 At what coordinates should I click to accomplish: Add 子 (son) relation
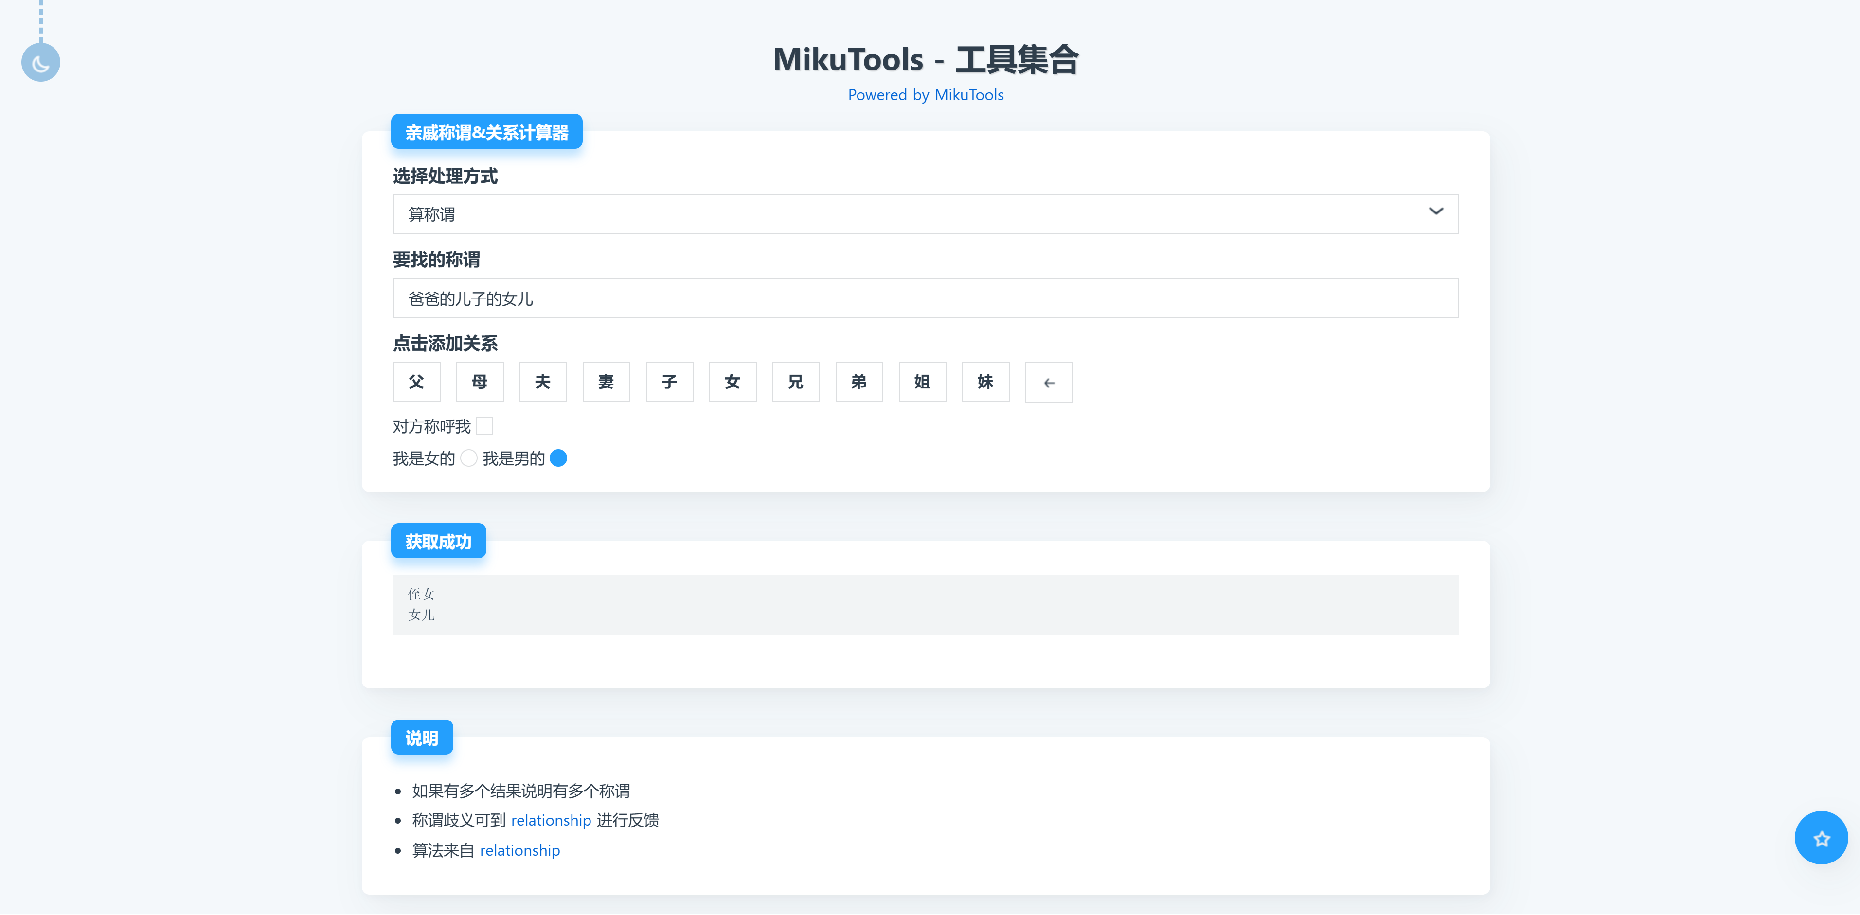pyautogui.click(x=669, y=382)
